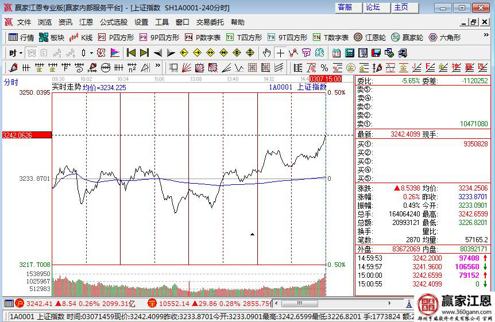Open the 六角形 hexagon tool
The height and width of the screenshot is (322, 495).
[444, 37]
